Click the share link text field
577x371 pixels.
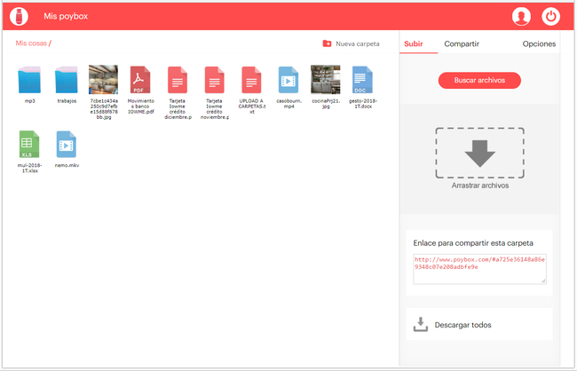pos(479,269)
